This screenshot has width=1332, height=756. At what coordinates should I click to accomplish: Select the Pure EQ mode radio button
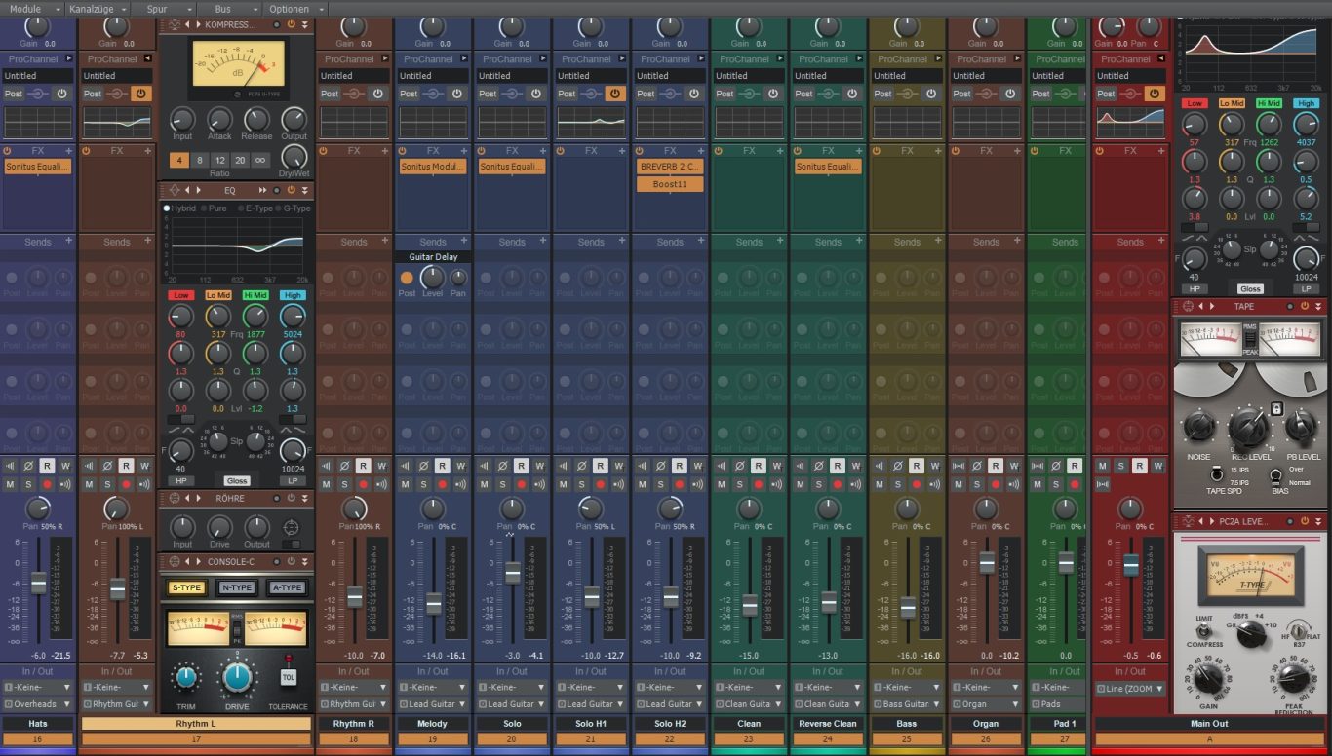click(206, 208)
